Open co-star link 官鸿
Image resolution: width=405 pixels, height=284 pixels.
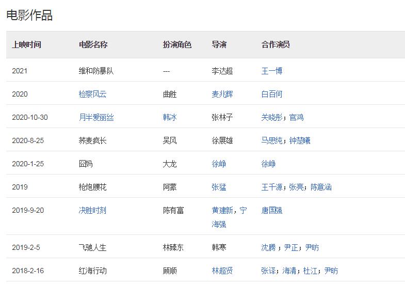(x=296, y=117)
